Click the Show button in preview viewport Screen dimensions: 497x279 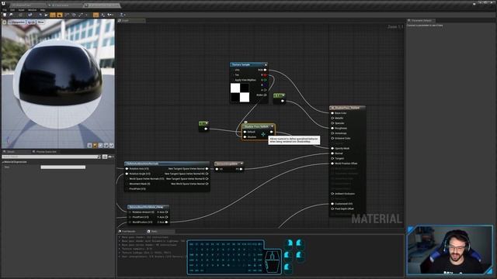tap(41, 22)
